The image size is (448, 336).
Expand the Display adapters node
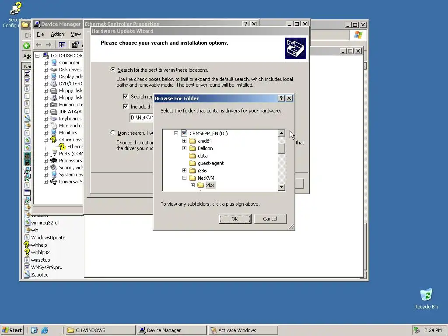pyautogui.click(x=45, y=77)
